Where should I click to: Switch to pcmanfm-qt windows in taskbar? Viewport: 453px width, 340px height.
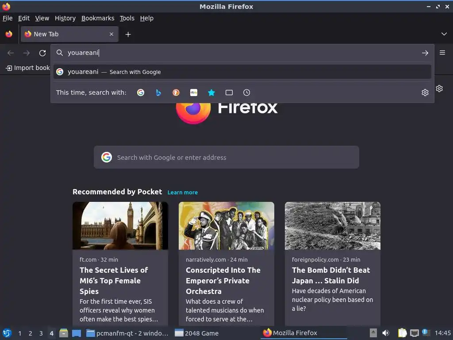(x=128, y=333)
